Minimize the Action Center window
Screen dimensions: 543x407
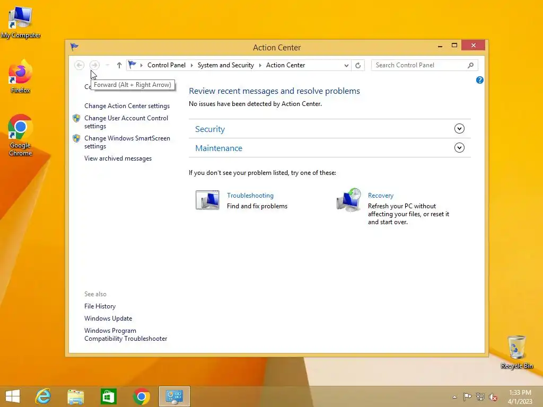click(x=440, y=46)
